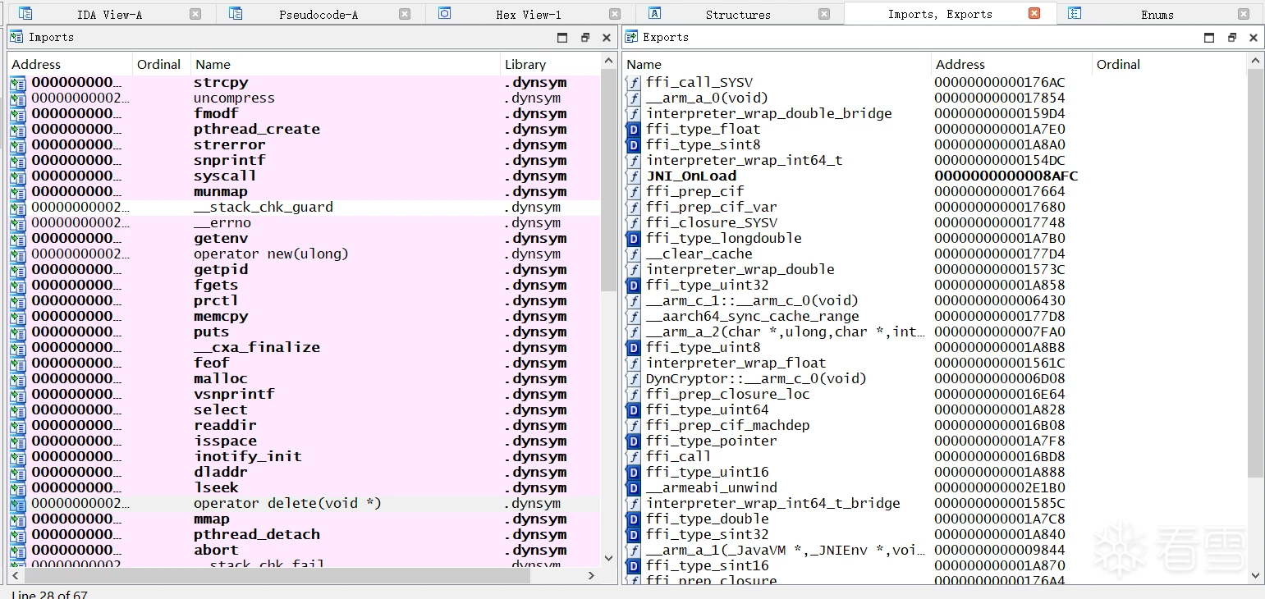Click .dynsym library cell in the snprintf row
This screenshot has height=599, width=1265.
[535, 161]
